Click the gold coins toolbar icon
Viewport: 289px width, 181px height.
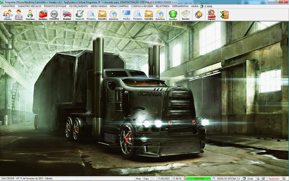(x=199, y=15)
